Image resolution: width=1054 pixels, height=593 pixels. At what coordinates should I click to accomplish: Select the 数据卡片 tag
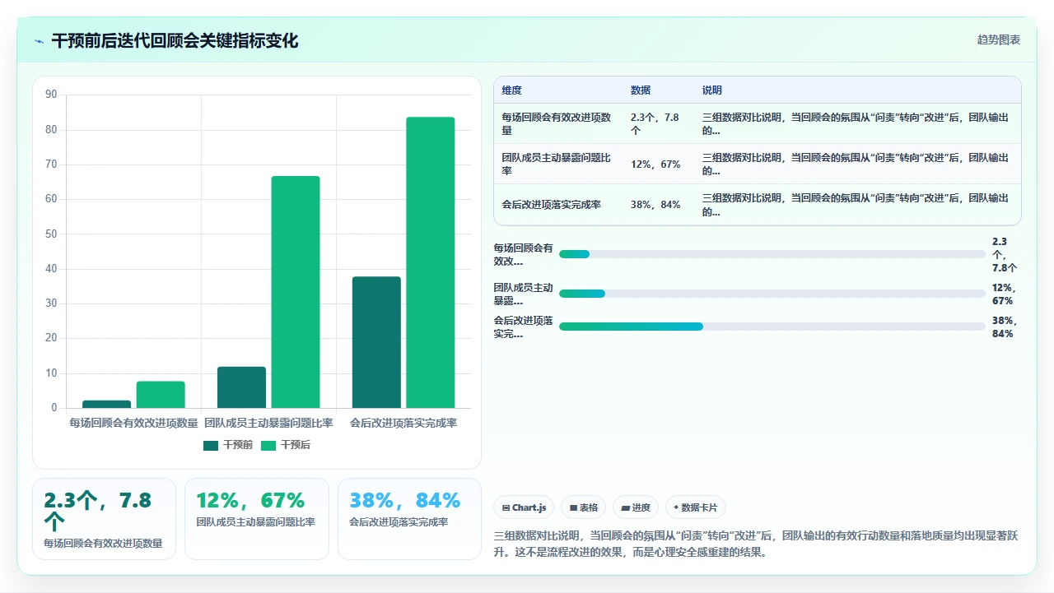point(696,507)
